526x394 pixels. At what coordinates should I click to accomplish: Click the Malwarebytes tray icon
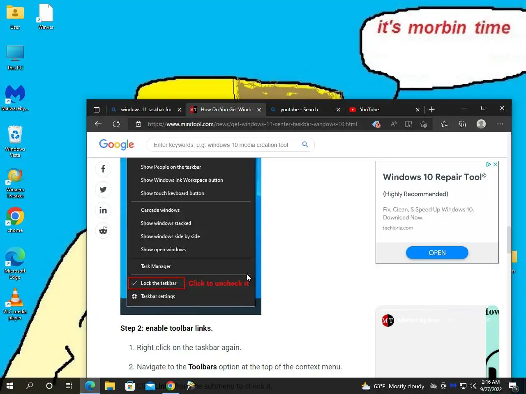click(453, 386)
